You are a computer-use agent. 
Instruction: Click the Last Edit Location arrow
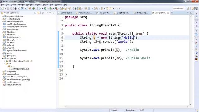(108, 8)
